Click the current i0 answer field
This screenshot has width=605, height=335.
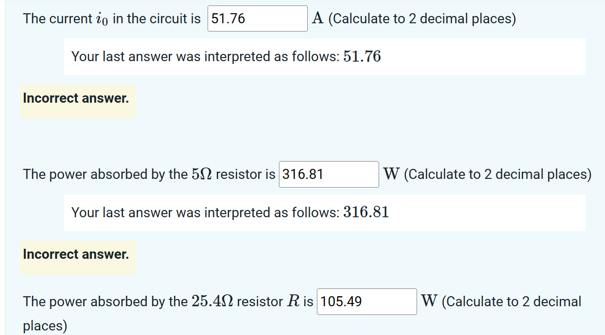tap(257, 18)
